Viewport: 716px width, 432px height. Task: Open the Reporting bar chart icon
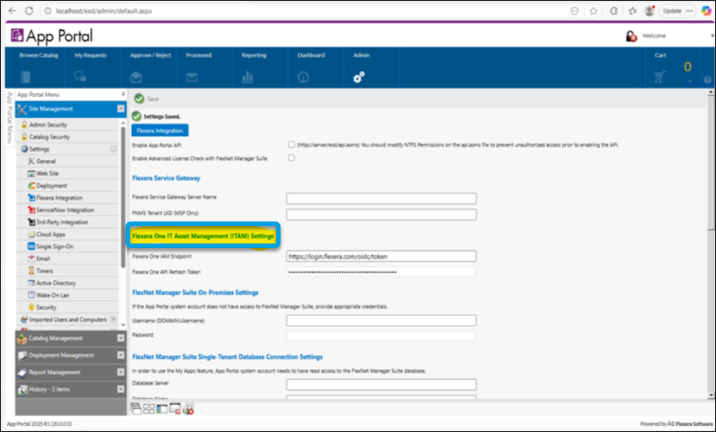point(247,78)
